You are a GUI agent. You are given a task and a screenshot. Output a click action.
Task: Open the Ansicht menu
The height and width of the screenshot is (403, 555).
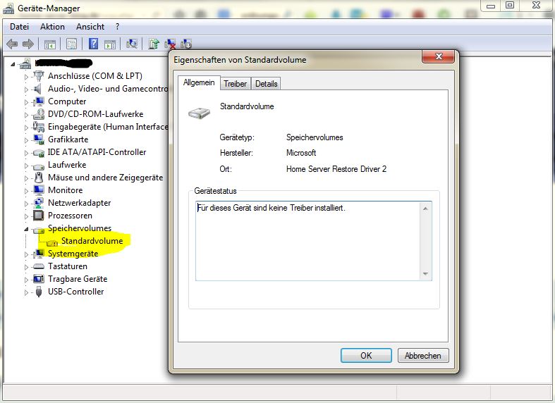click(x=90, y=27)
